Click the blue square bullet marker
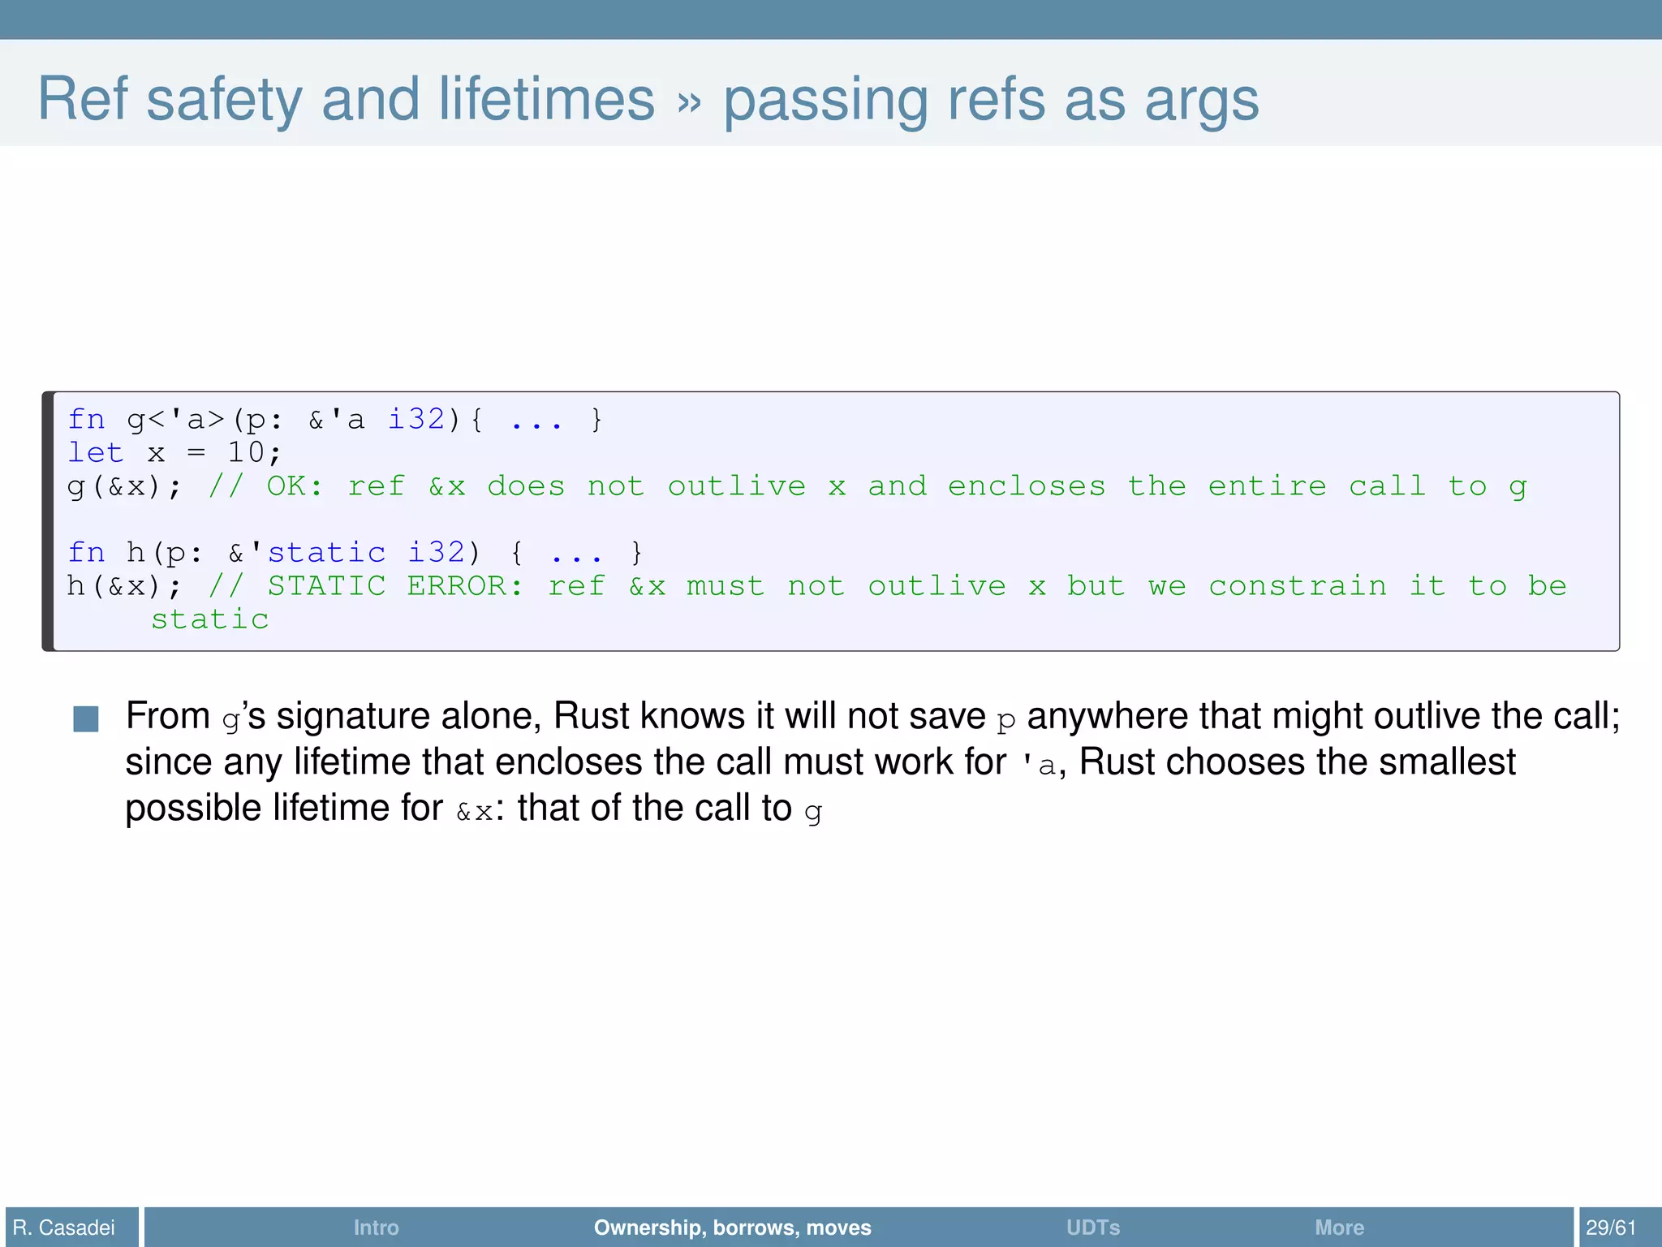Viewport: 1662px width, 1247px height. pos(86,718)
